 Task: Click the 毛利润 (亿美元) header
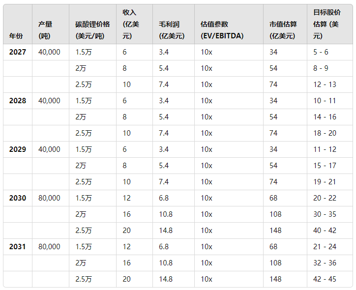pos(172,30)
